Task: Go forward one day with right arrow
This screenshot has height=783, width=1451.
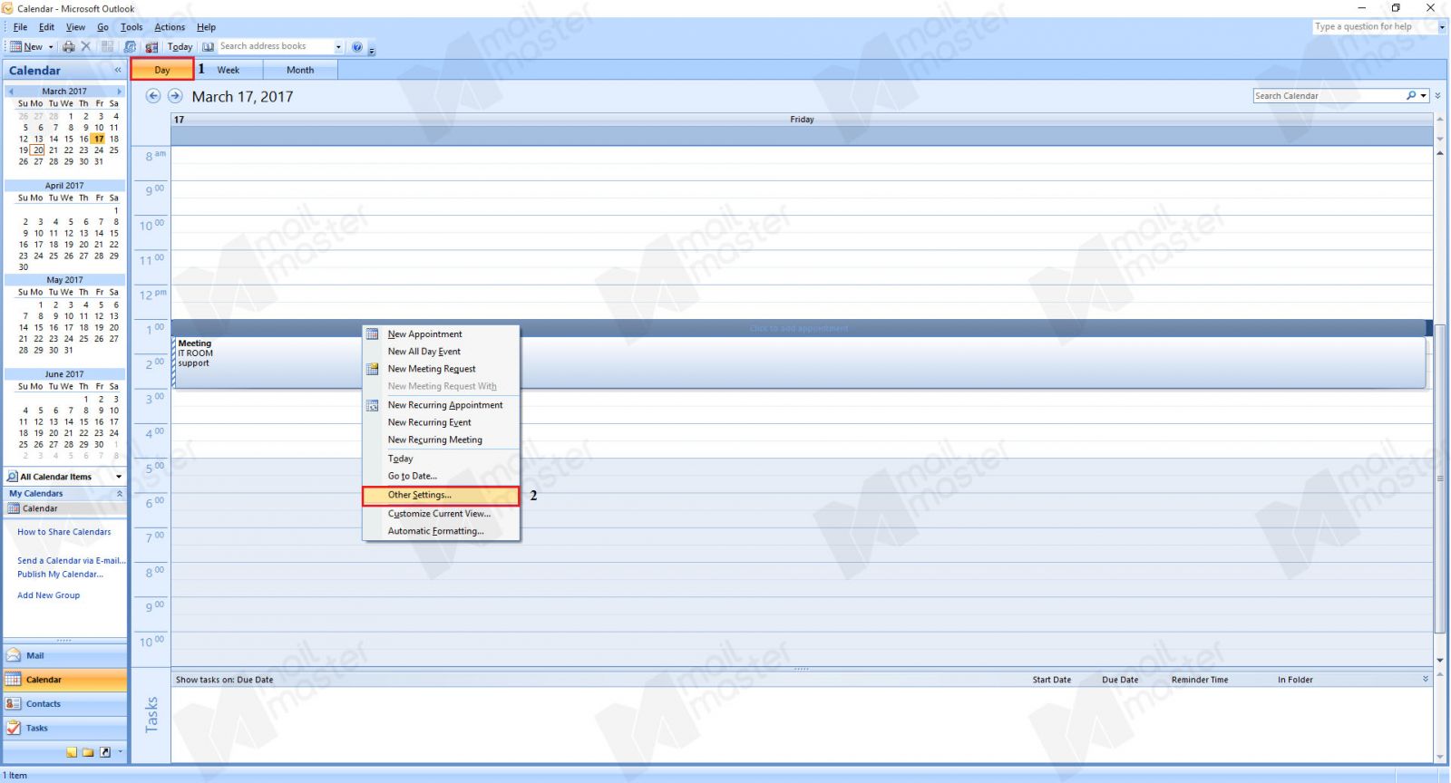Action: pos(175,96)
